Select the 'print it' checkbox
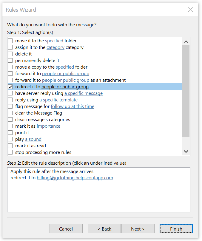202x241 pixels. tap(10, 133)
